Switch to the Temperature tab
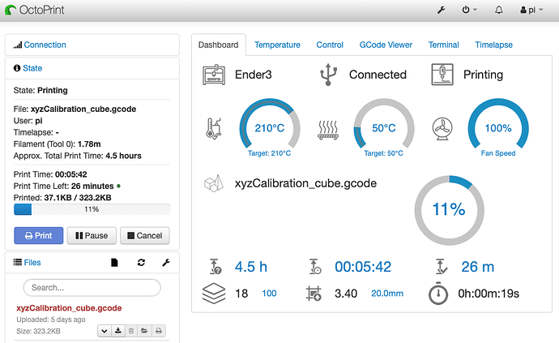Viewport: 559px width, 343px height. (277, 45)
